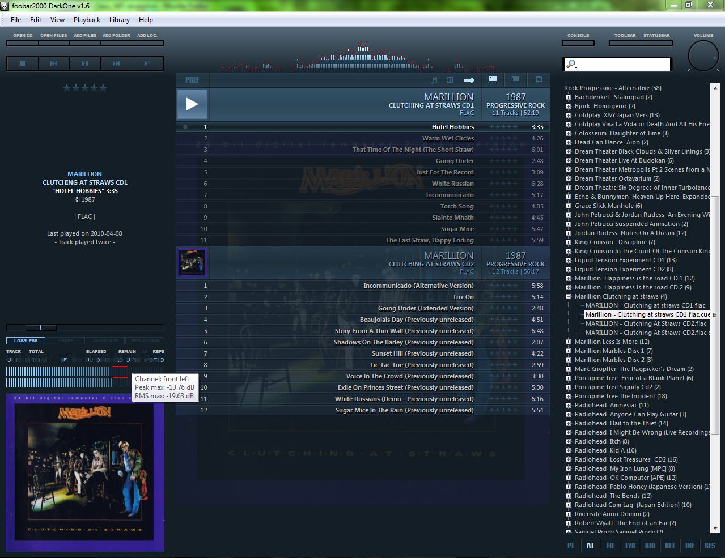Expand the Bjork Homogenic album node
The image size is (725, 558).
[568, 106]
